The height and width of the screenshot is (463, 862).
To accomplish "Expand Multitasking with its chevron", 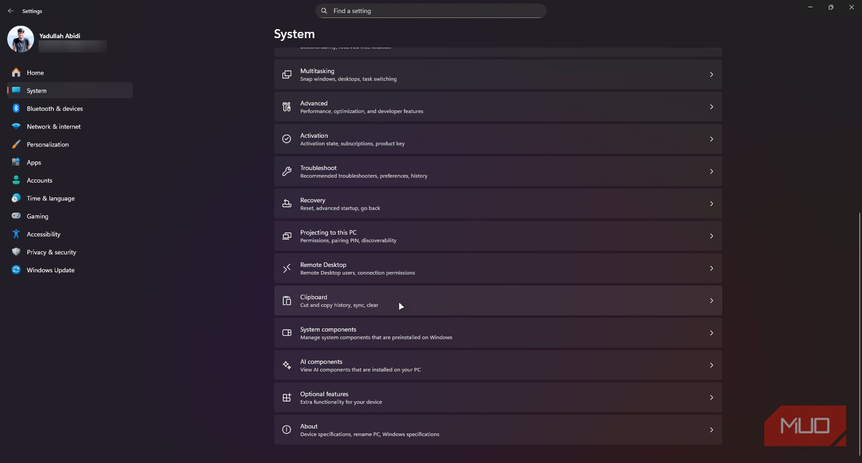I will coord(712,74).
